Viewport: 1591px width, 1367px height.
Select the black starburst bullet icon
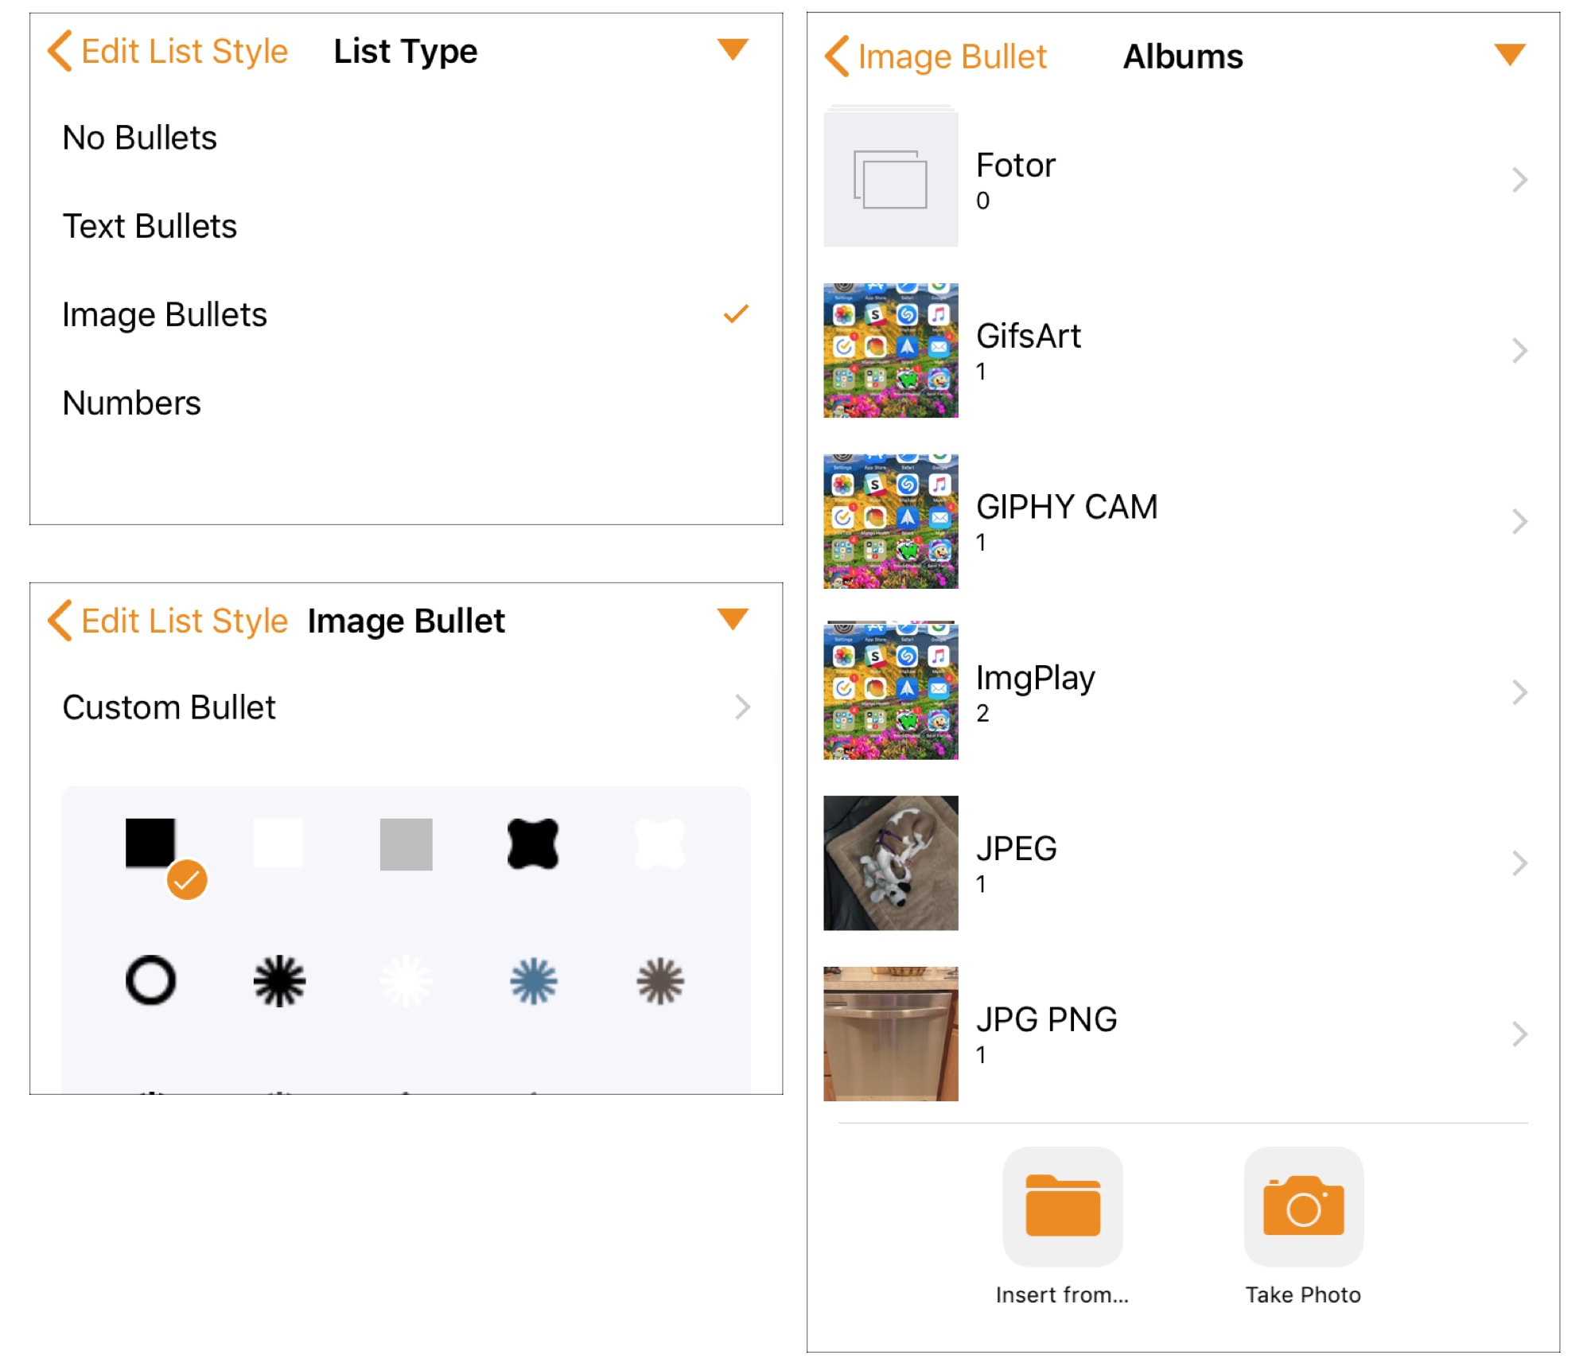(x=278, y=980)
